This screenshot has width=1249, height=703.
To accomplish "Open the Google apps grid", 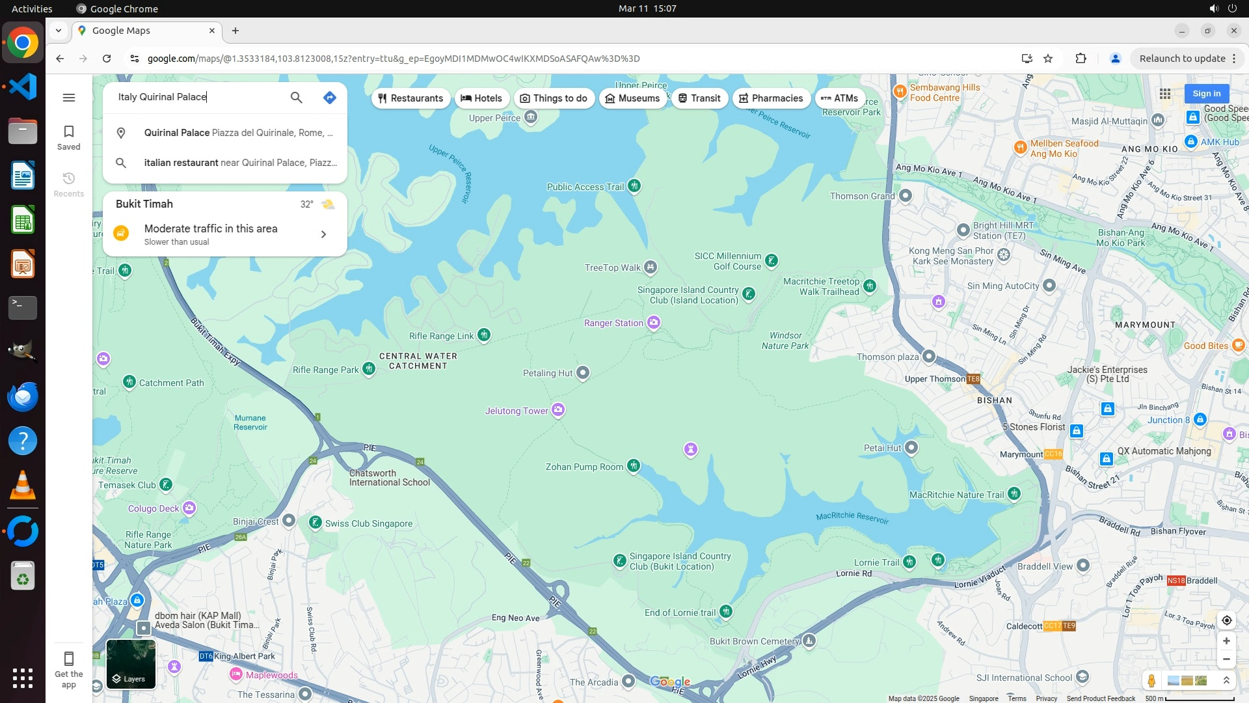I will [1165, 94].
